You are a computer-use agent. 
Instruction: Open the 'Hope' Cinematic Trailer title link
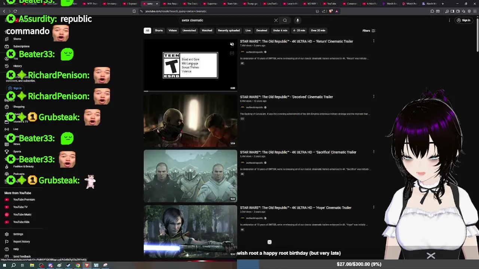[x=296, y=208]
